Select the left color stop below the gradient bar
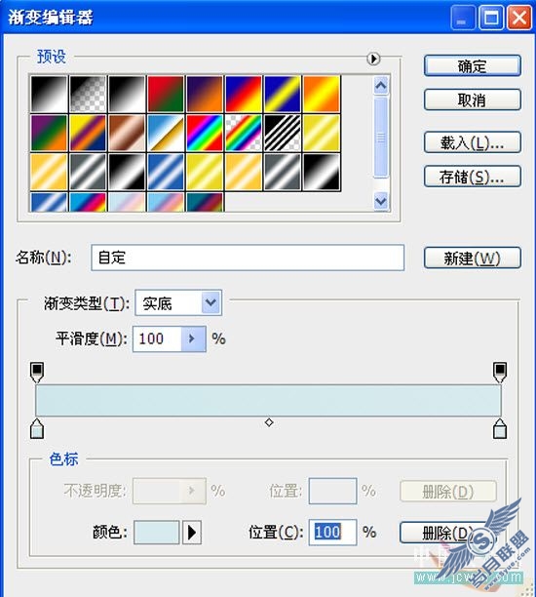This screenshot has width=536, height=597. click(37, 428)
